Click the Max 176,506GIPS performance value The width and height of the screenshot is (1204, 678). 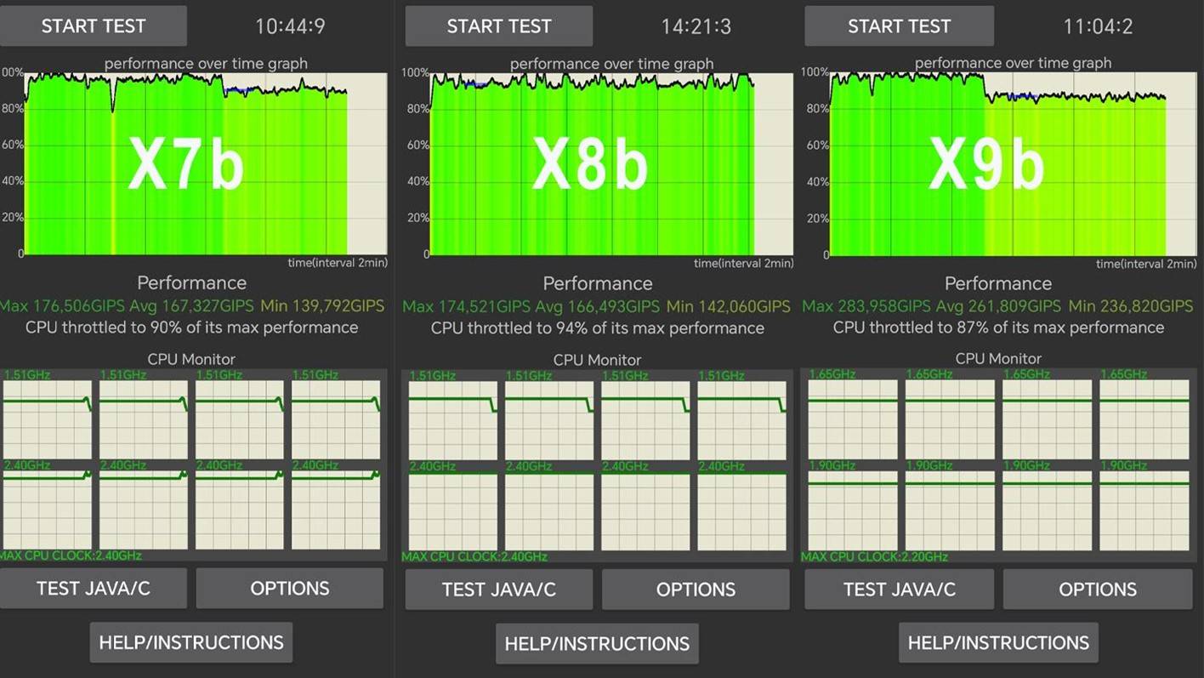pos(63,305)
